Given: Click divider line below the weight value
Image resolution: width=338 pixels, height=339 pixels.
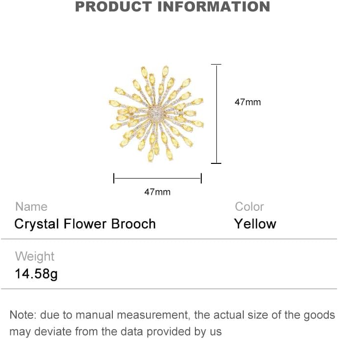Looking at the screenshot, I should tap(169, 289).
